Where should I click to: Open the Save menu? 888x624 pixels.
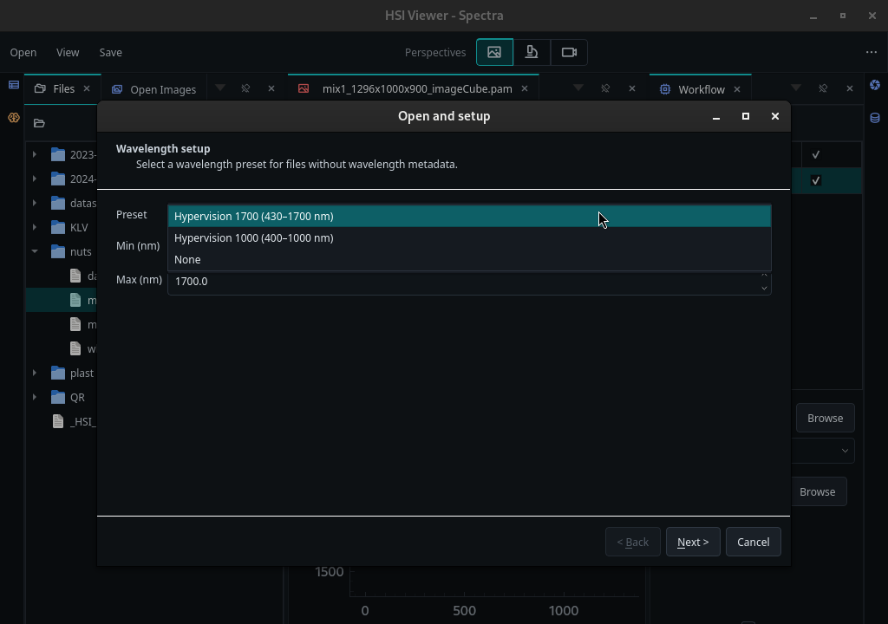coord(110,52)
